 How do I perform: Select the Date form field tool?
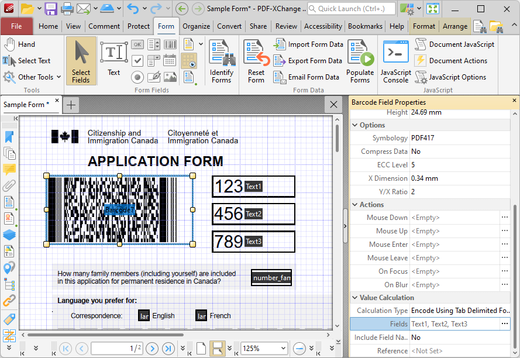[170, 60]
